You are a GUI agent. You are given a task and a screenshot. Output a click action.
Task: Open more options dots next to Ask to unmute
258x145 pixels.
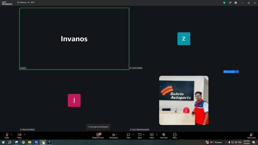(x=237, y=72)
